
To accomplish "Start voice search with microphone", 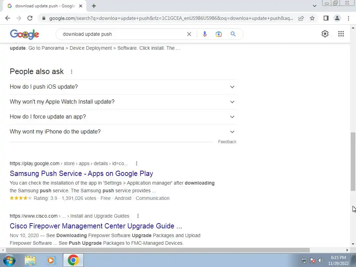I will [204, 34].
